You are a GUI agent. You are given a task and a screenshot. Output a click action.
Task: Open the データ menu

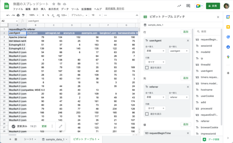click(x=65, y=9)
